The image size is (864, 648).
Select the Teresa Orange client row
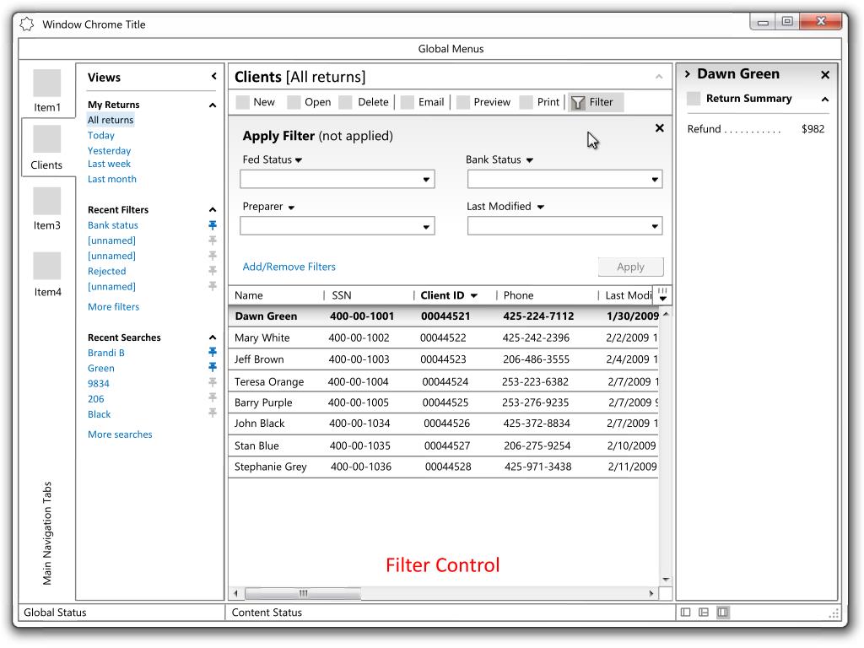(270, 381)
